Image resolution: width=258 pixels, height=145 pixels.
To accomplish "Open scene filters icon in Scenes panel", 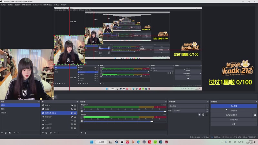I will pos(10,133).
